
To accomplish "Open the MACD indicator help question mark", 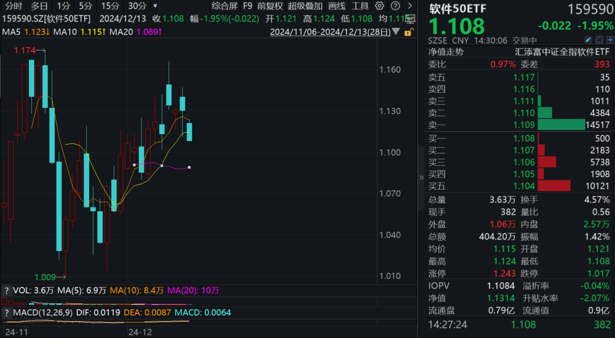I will click(x=6, y=313).
